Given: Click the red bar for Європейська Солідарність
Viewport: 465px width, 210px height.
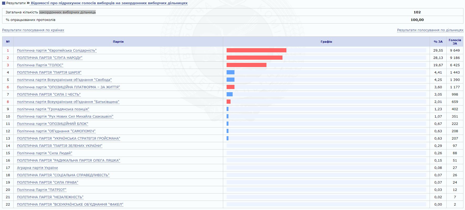Looking at the screenshot, I should [x=256, y=50].
